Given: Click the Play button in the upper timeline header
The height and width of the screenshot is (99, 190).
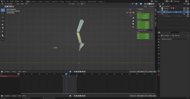Looking at the screenshot, I should tap(81, 72).
